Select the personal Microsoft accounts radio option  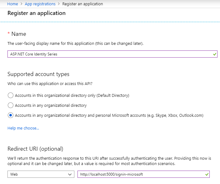pos(11,115)
